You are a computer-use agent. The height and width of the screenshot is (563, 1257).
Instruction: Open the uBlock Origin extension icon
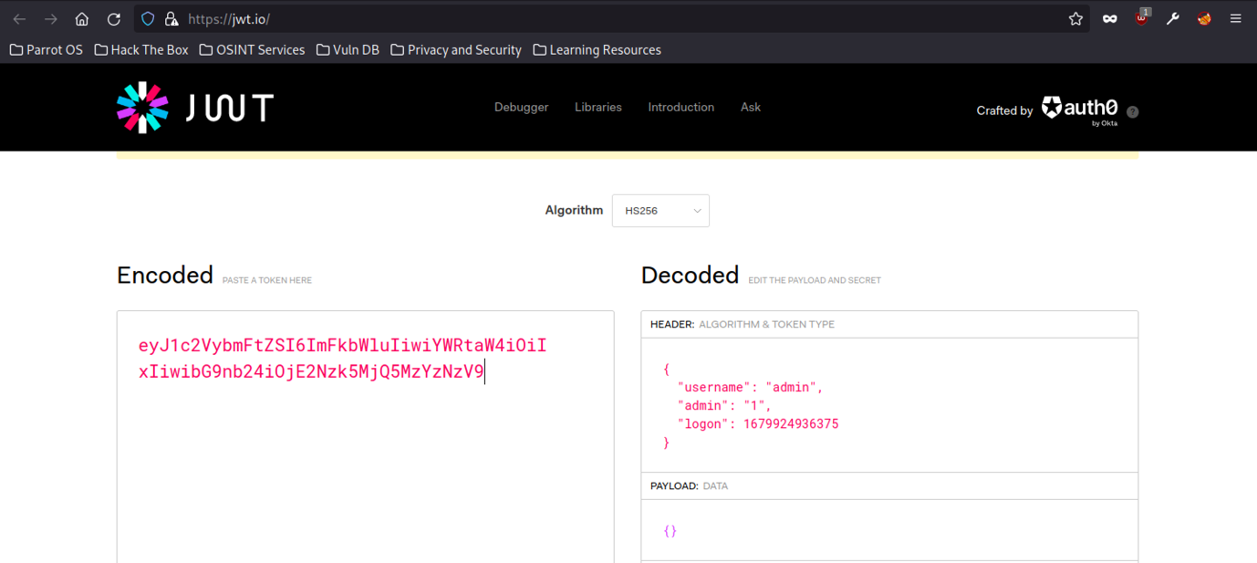[x=1141, y=18]
